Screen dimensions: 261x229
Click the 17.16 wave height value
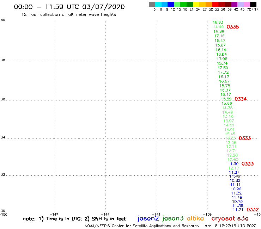tap(219, 36)
